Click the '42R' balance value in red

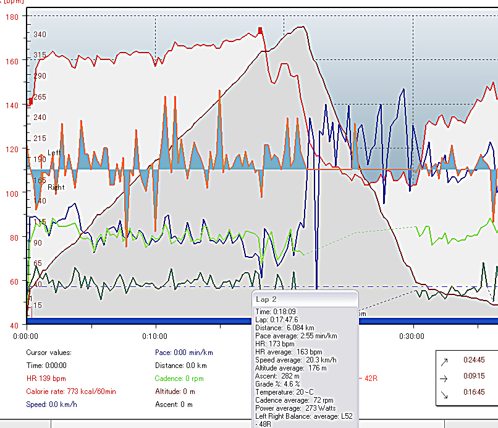[371, 379]
